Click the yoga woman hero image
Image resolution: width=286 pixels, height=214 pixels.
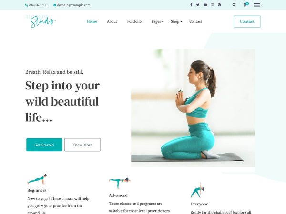pos(193,108)
